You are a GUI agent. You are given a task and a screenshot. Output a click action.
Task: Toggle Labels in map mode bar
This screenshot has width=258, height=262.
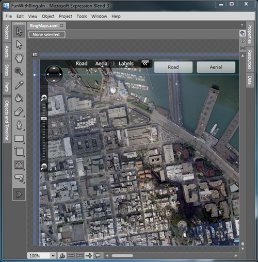pyautogui.click(x=126, y=63)
